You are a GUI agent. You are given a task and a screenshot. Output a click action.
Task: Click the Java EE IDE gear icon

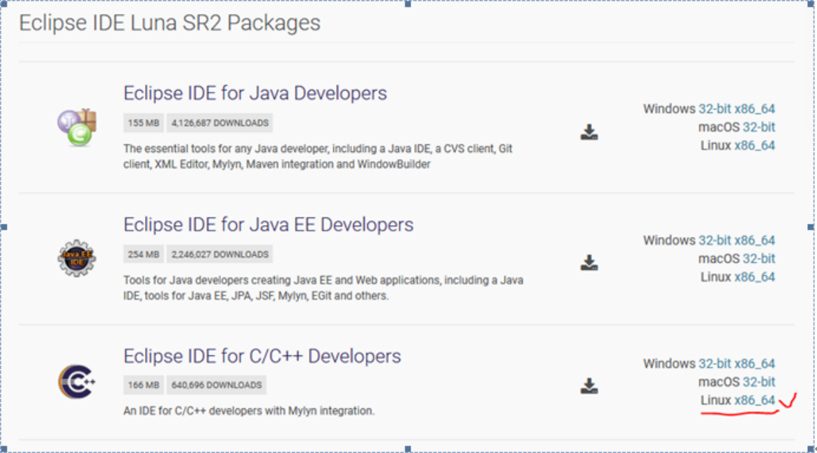coord(77,259)
